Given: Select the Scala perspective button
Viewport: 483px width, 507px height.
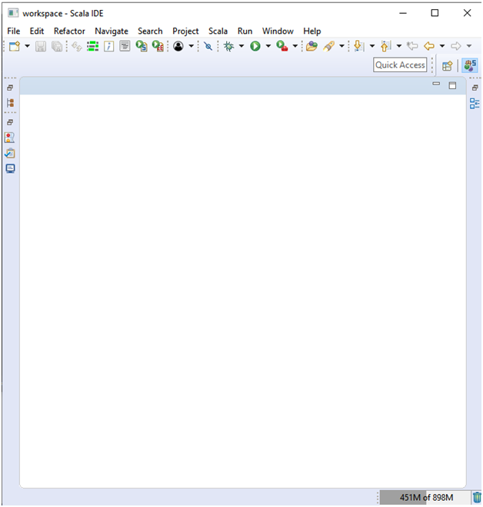Looking at the screenshot, I should pyautogui.click(x=470, y=65).
